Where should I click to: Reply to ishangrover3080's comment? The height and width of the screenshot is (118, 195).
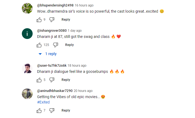[x=69, y=45]
